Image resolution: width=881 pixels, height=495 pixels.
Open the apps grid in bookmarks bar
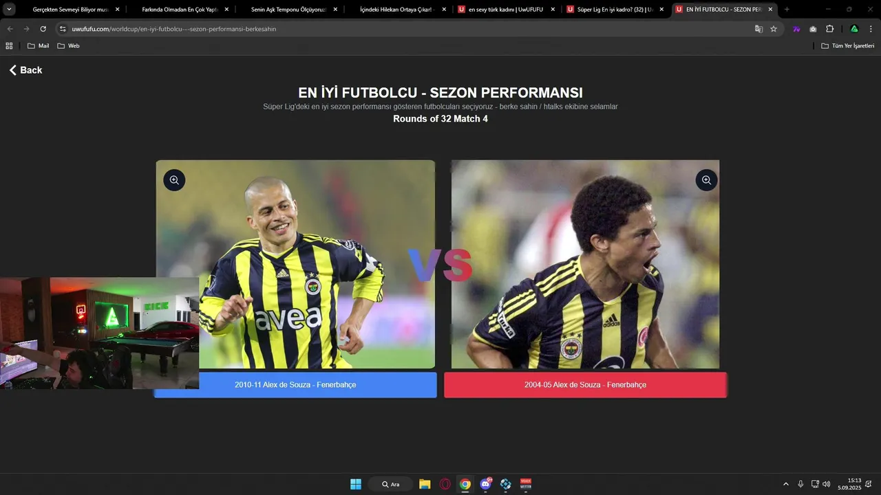click(9, 45)
